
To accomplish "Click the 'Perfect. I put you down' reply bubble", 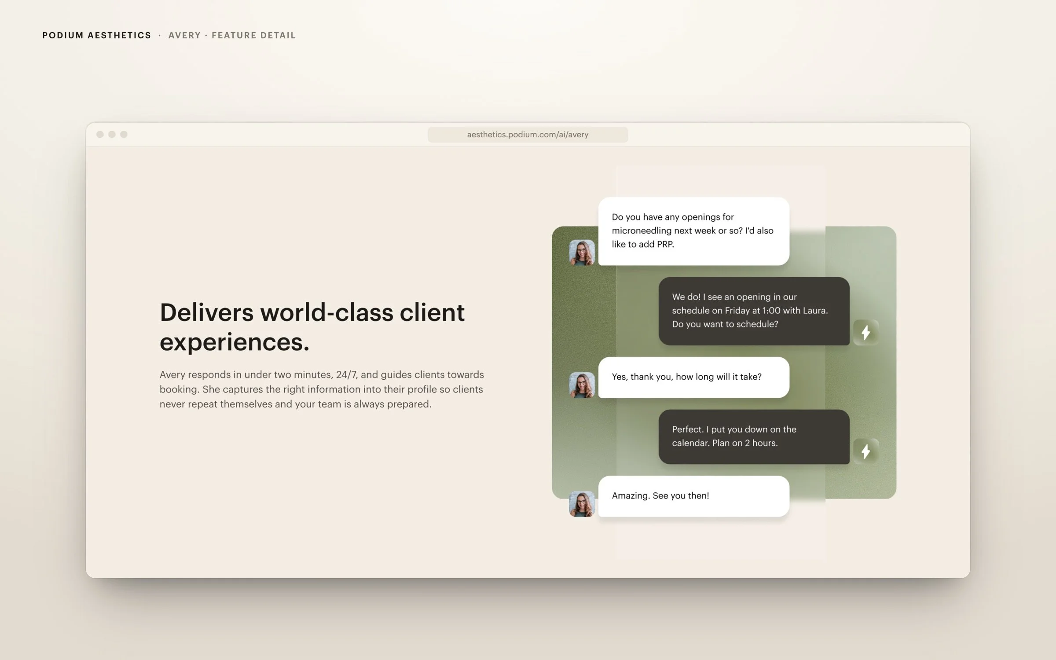I will [754, 436].
